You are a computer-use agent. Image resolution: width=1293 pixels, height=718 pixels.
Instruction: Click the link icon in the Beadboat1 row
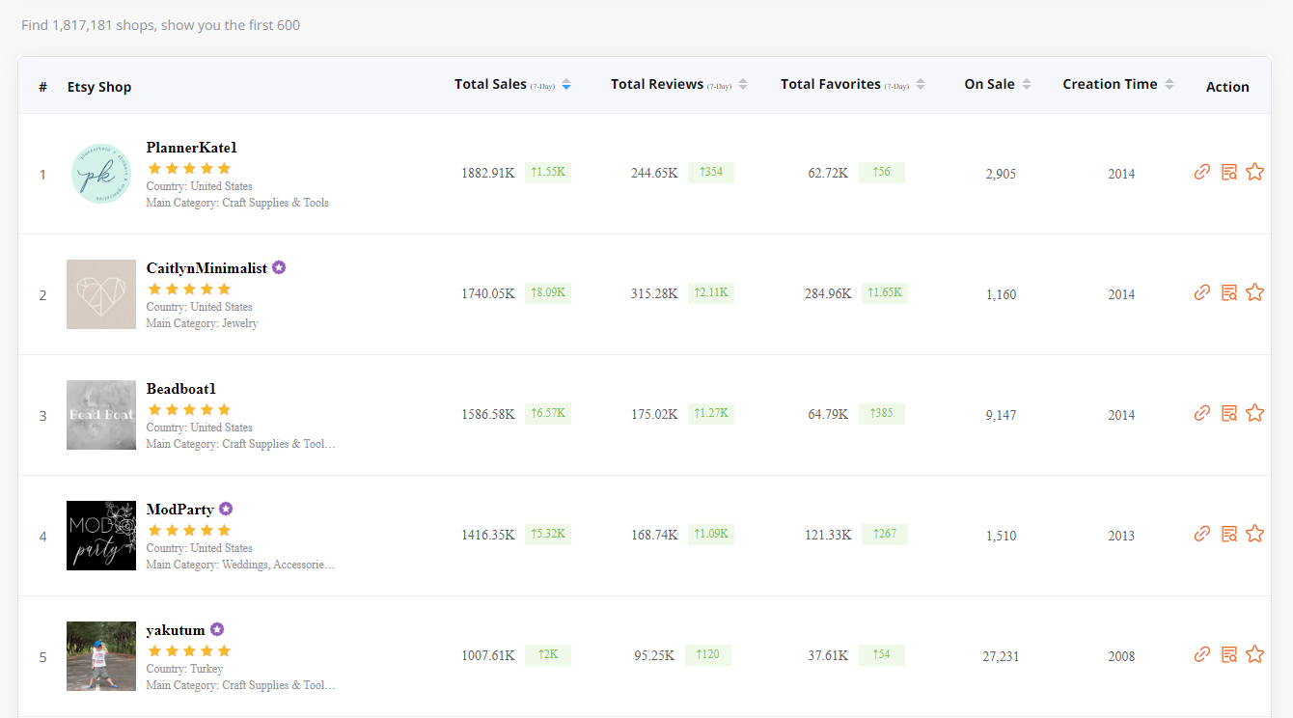pyautogui.click(x=1201, y=412)
